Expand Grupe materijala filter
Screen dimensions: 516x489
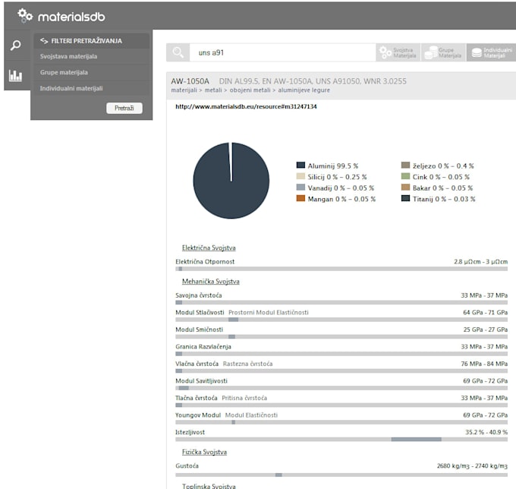pyautogui.click(x=64, y=72)
